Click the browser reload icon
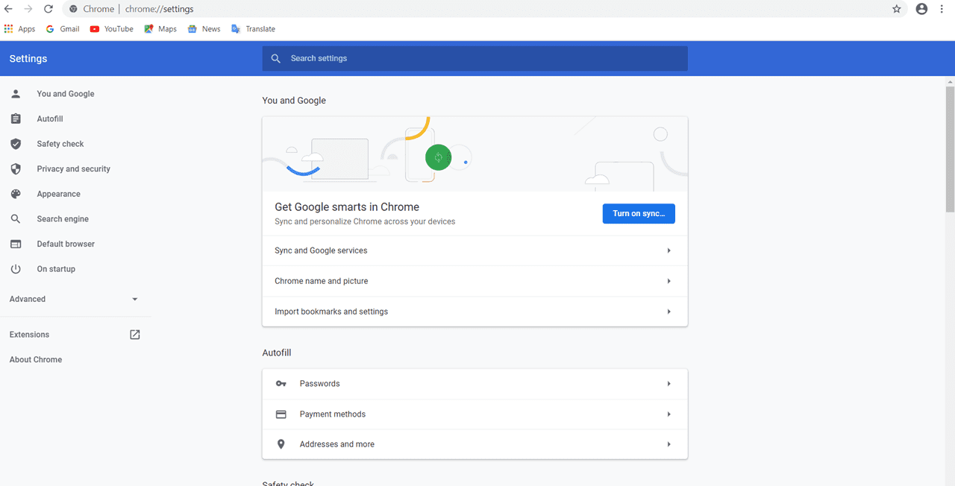 pos(48,9)
